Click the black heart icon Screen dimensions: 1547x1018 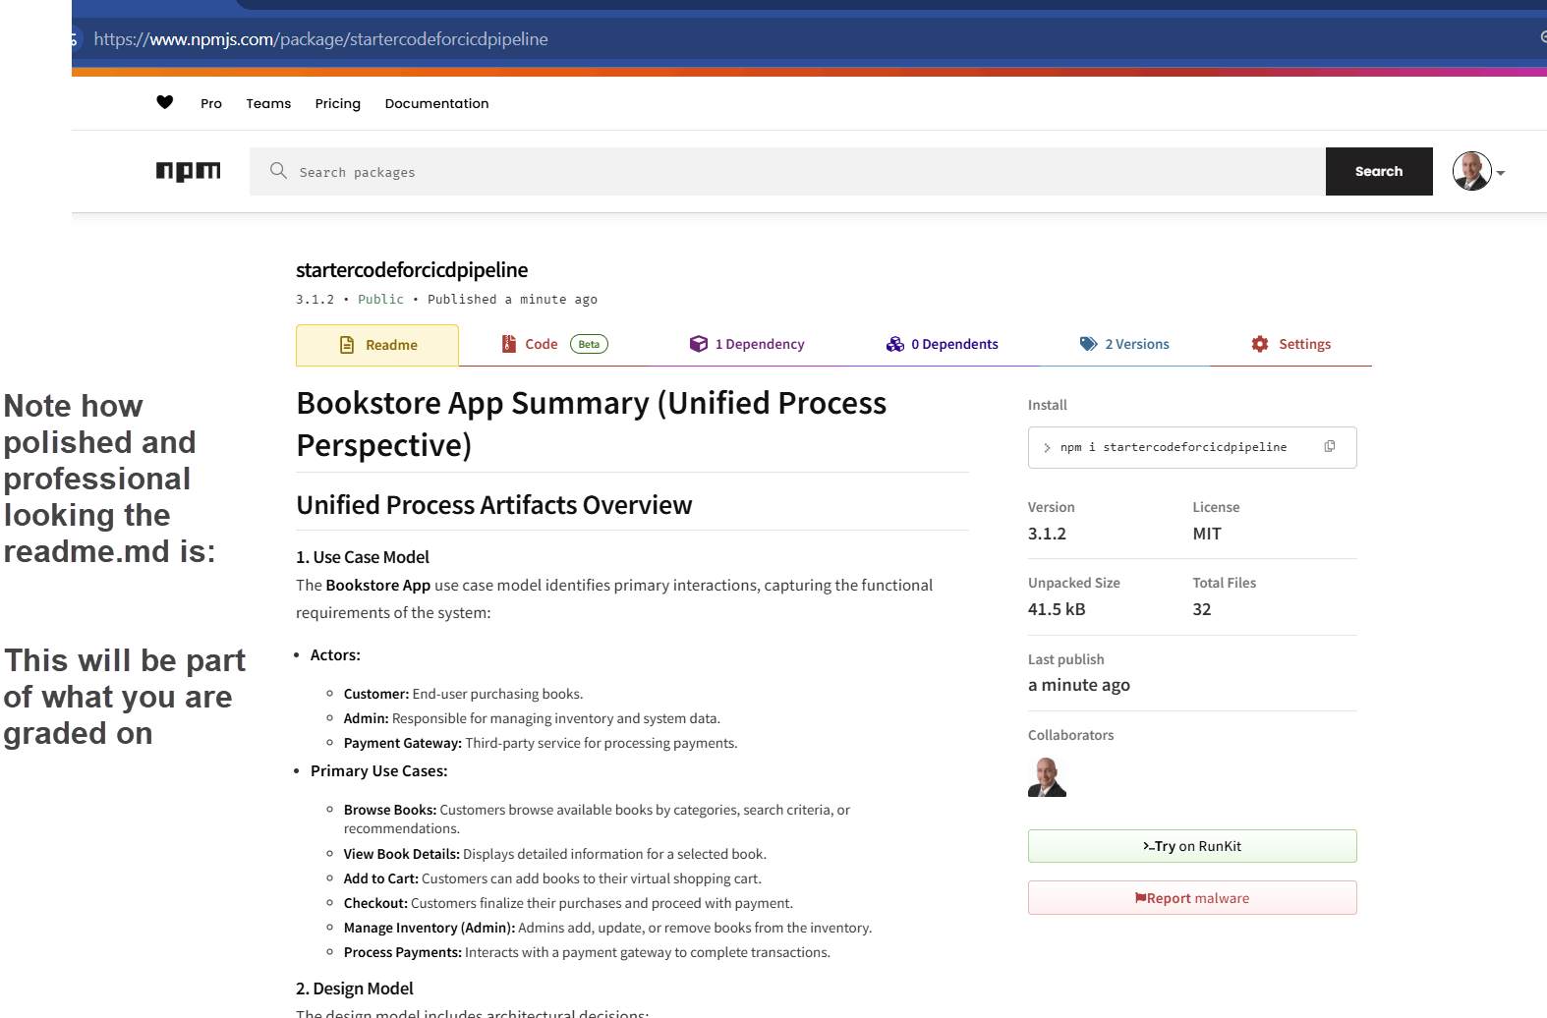(165, 102)
